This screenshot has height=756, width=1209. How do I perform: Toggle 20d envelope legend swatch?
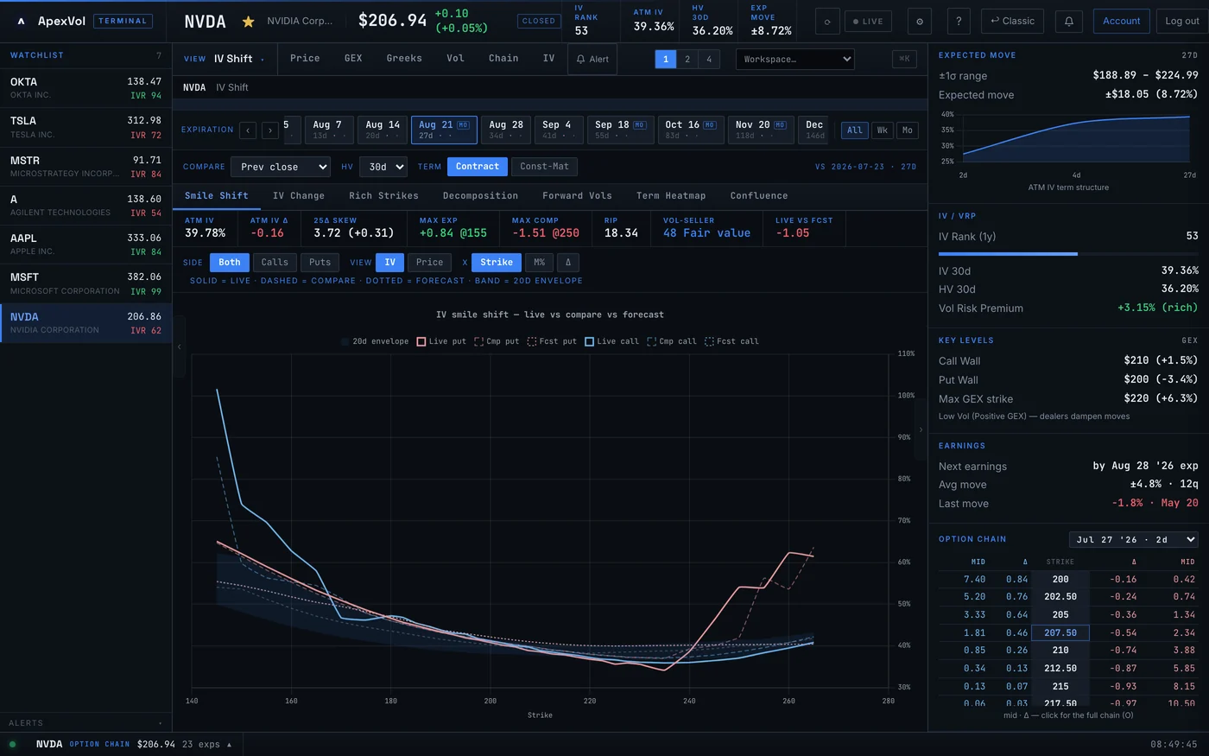point(345,341)
